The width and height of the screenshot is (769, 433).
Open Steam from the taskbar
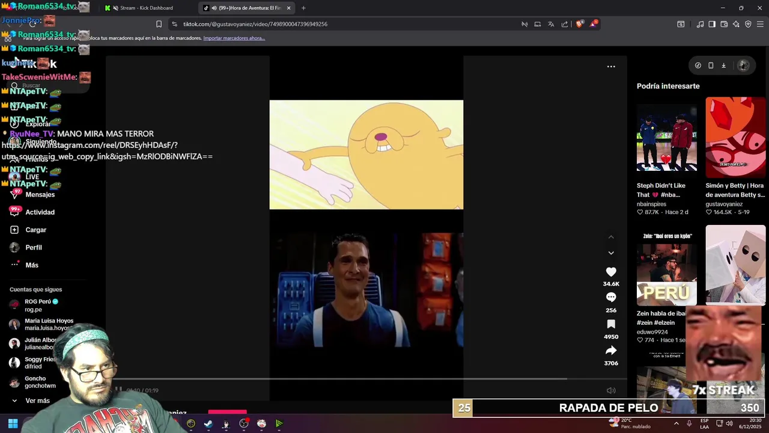[208, 423]
